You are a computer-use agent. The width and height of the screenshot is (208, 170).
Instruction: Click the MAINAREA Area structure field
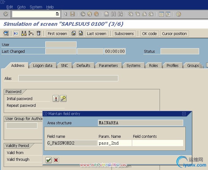point(141,123)
